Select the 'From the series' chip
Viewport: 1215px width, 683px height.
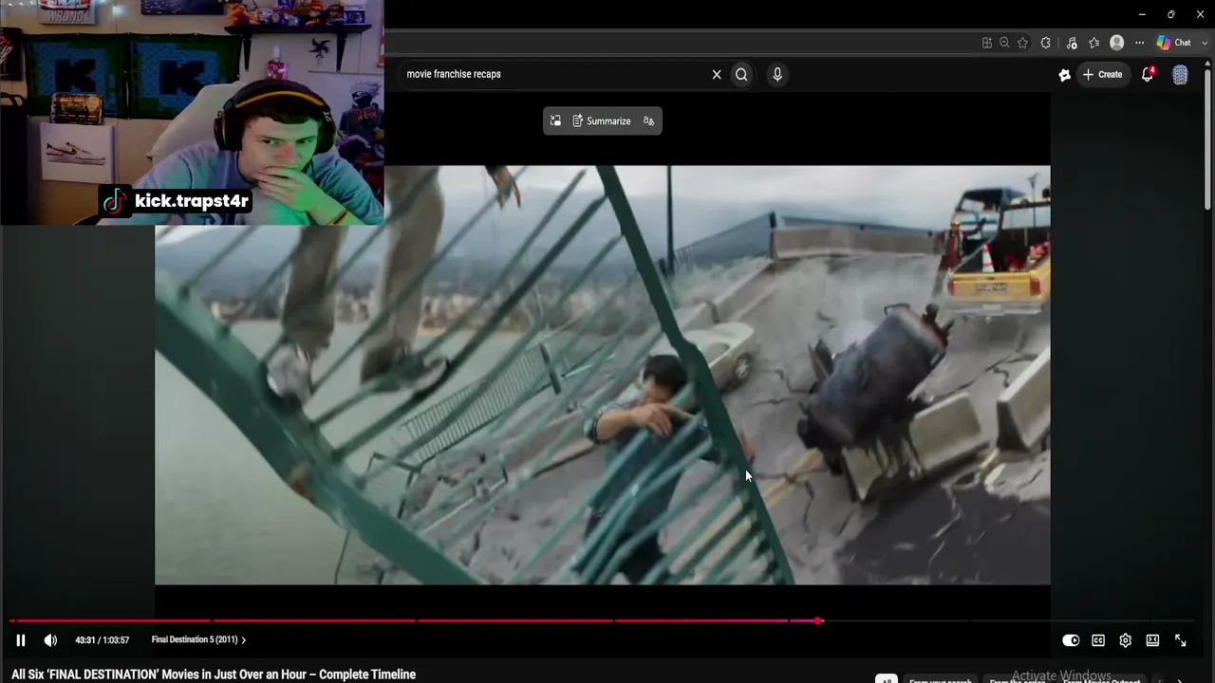point(1018,679)
